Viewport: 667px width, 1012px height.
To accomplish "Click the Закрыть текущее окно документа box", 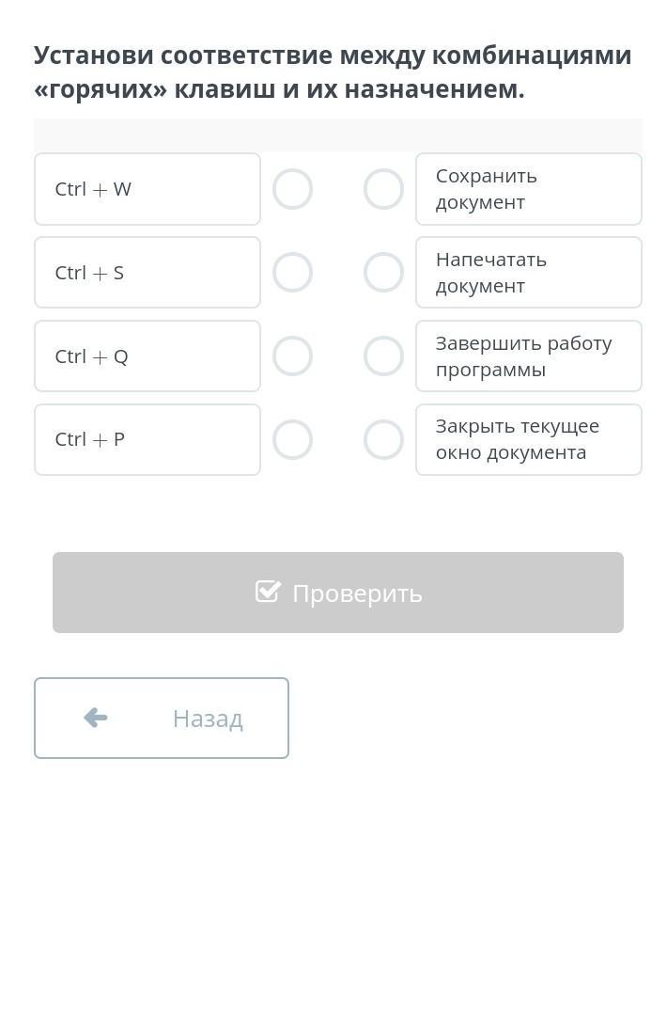I will click(x=529, y=439).
